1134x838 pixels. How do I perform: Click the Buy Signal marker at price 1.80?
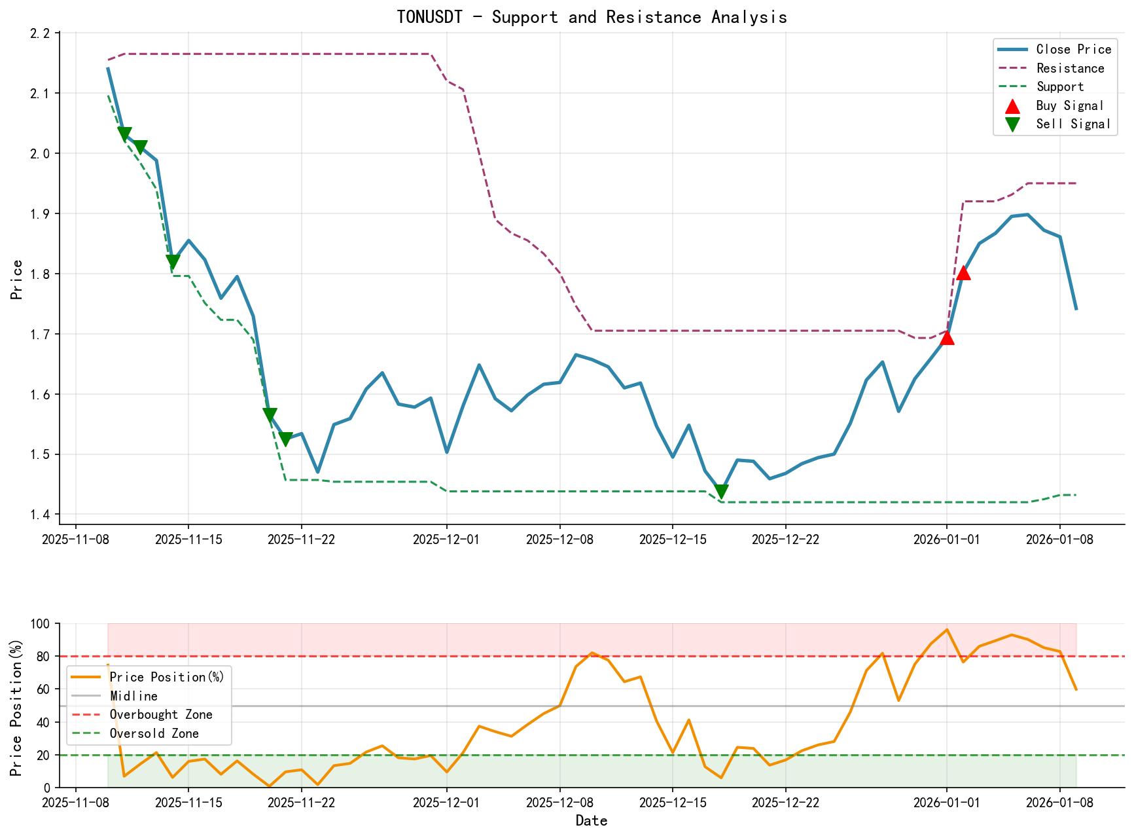point(965,274)
